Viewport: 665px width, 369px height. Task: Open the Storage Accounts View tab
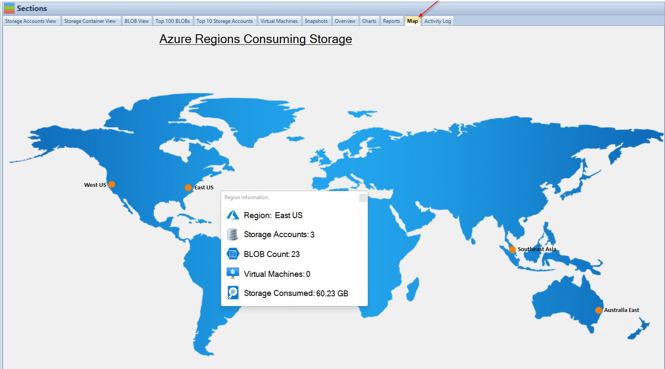(30, 21)
